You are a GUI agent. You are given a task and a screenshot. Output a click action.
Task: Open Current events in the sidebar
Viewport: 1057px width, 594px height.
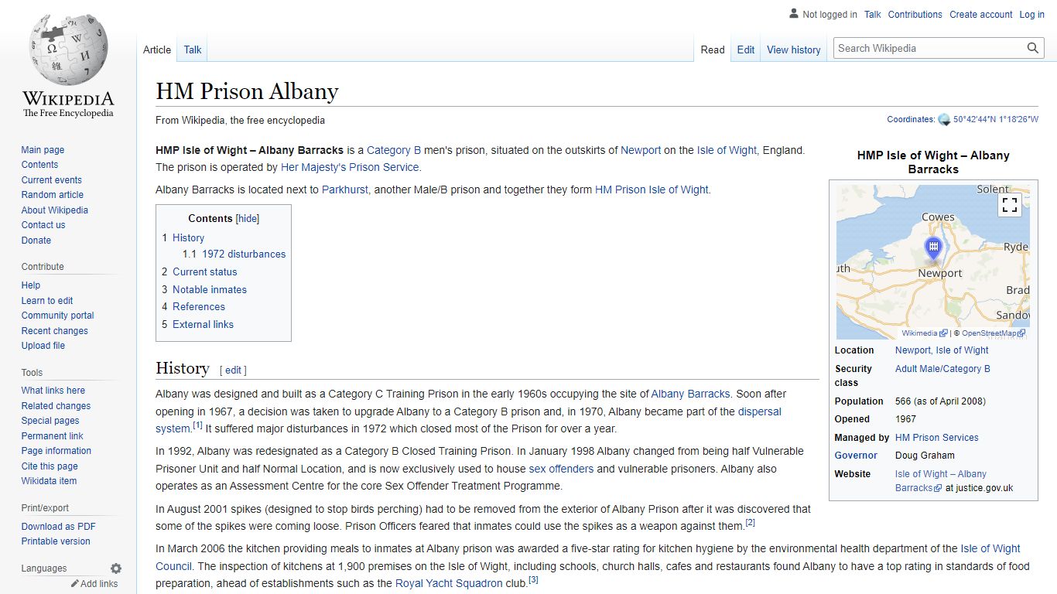click(51, 180)
